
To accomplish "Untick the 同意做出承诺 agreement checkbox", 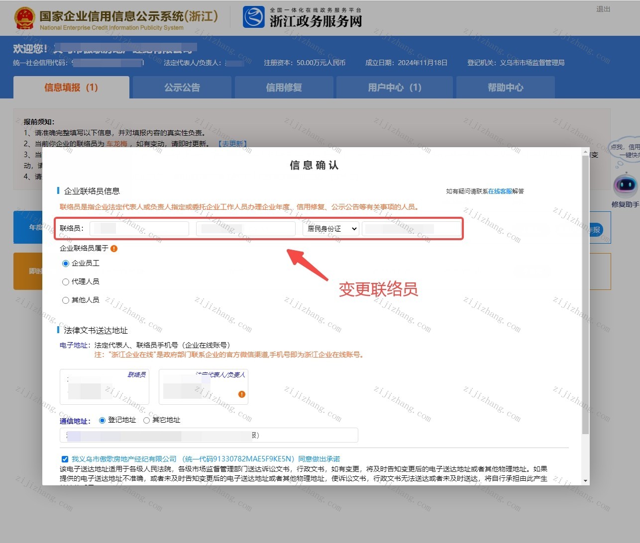I will (x=65, y=459).
